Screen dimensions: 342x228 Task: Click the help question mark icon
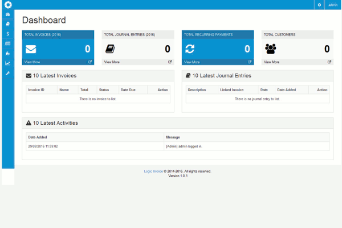[x=319, y=5]
